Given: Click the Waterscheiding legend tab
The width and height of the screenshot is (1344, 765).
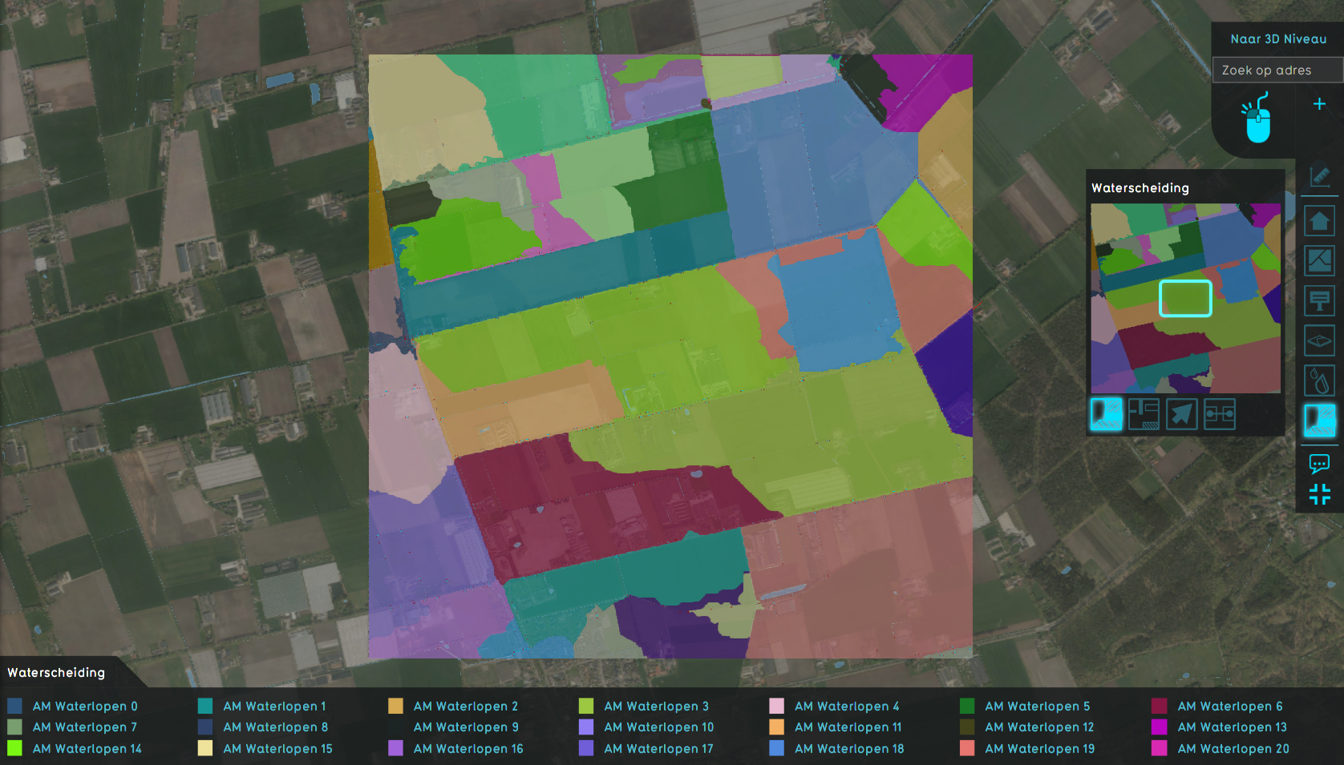Looking at the screenshot, I should click(x=57, y=673).
